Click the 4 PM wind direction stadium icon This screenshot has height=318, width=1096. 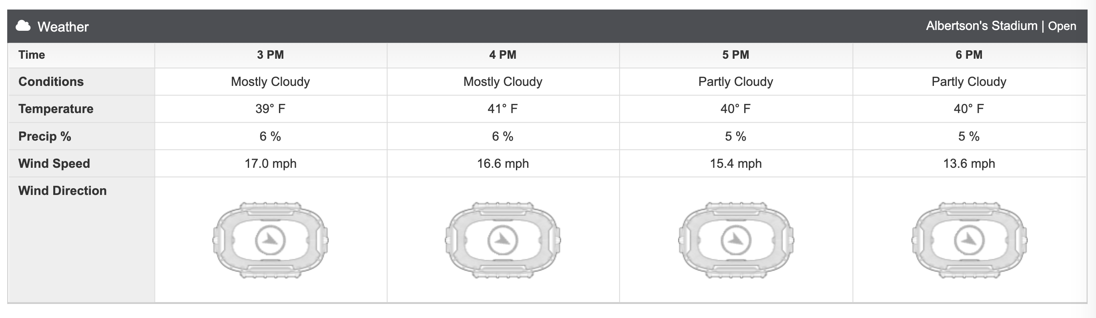tap(502, 240)
